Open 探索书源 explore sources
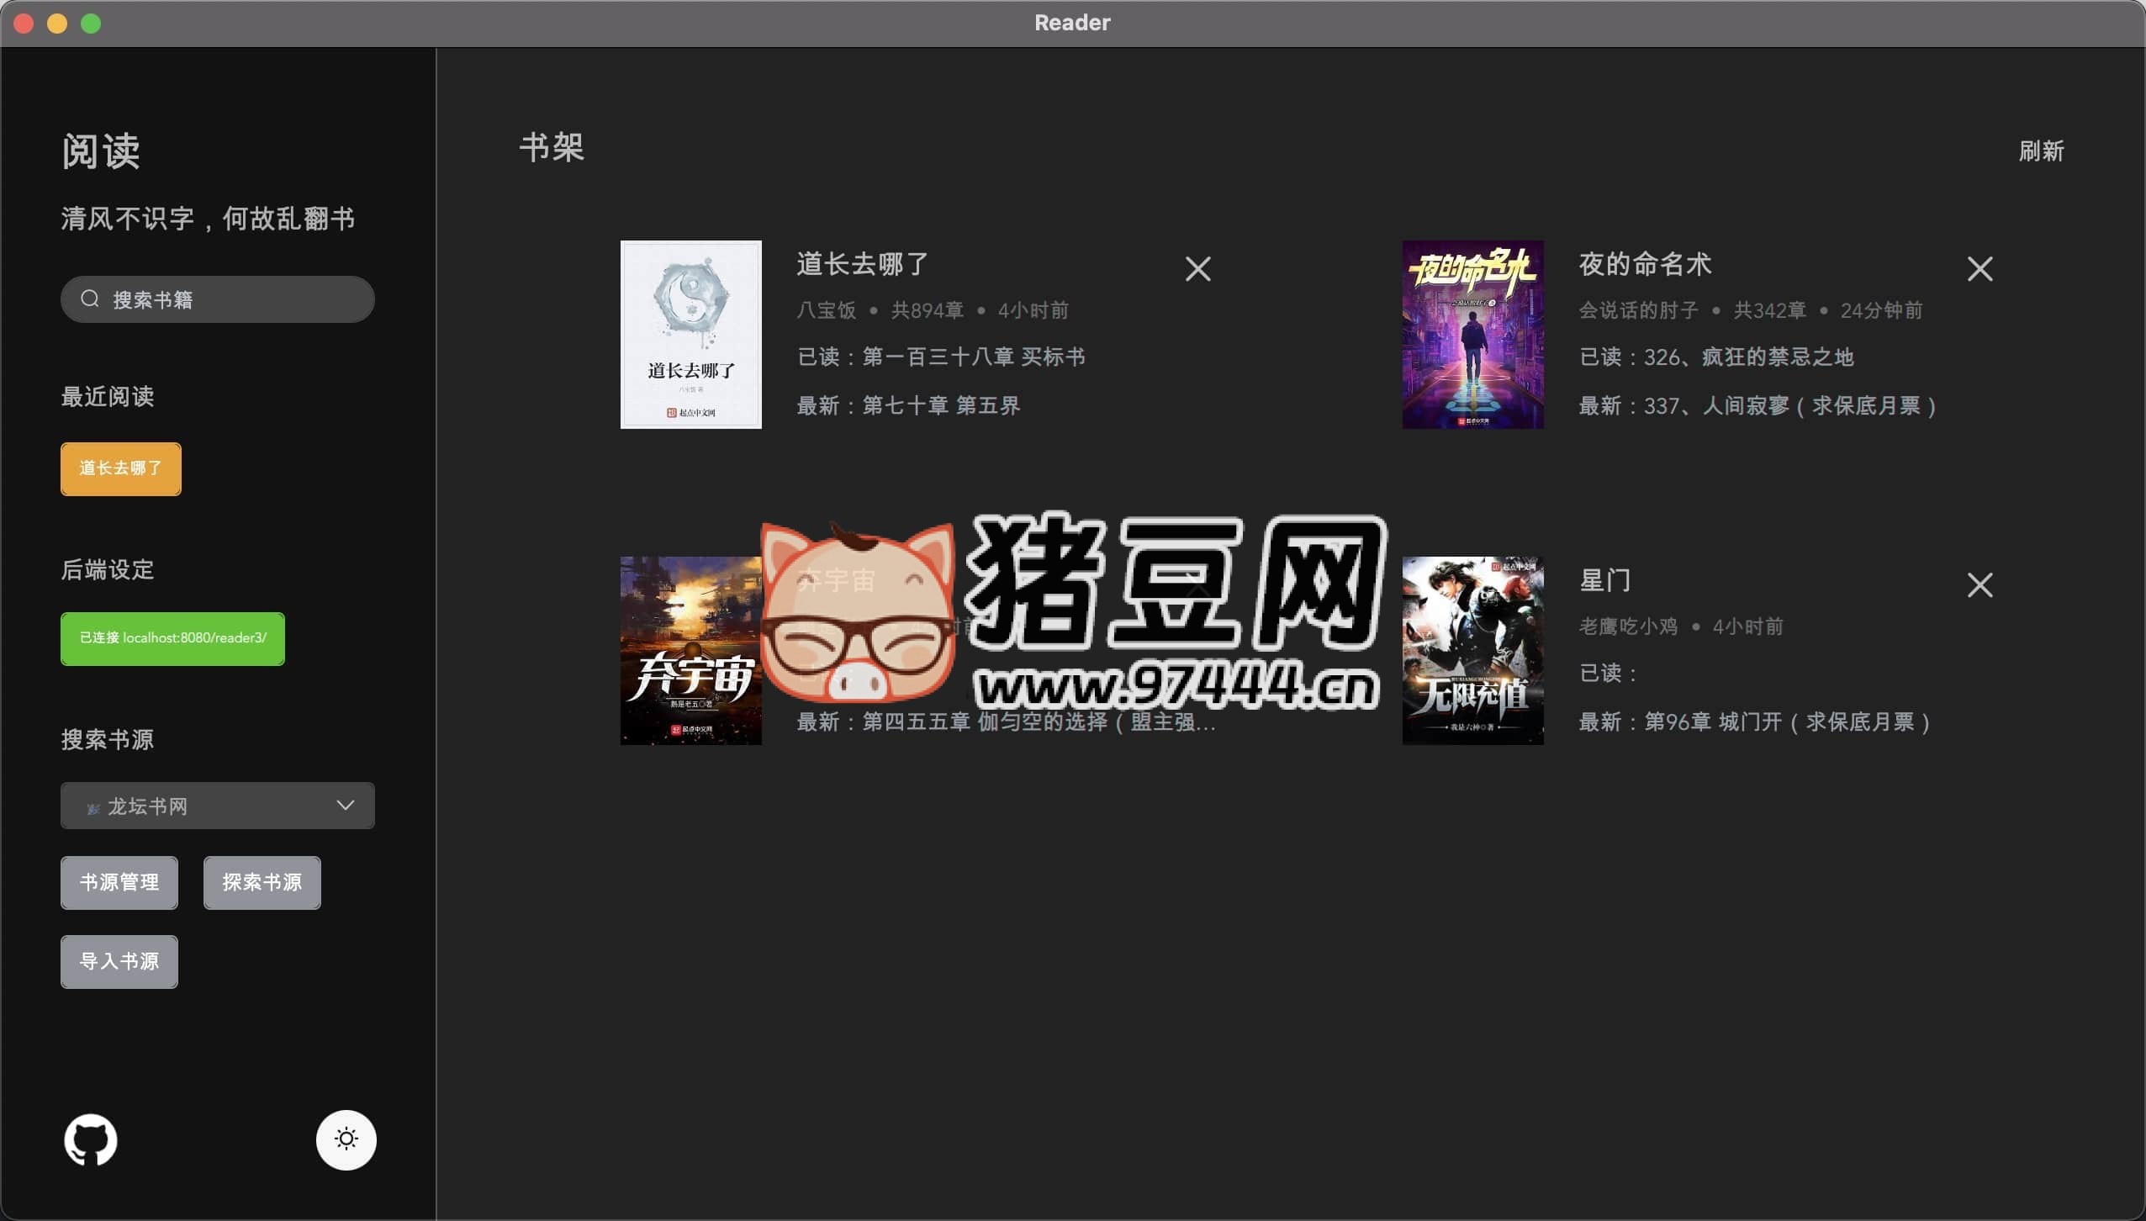The image size is (2146, 1221). coord(262,882)
